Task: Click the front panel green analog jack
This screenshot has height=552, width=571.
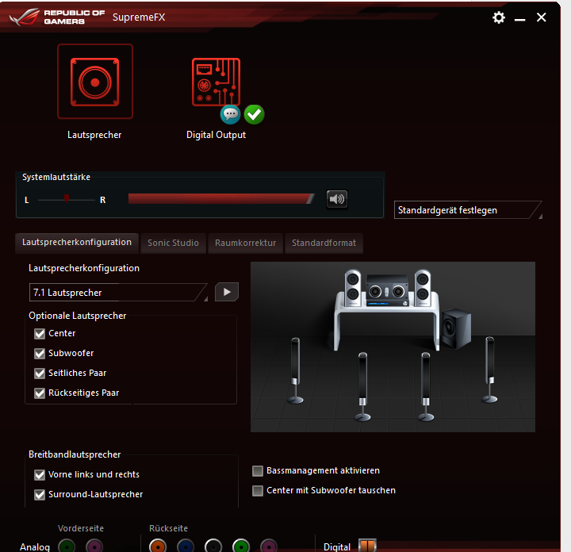Action: pos(67,546)
